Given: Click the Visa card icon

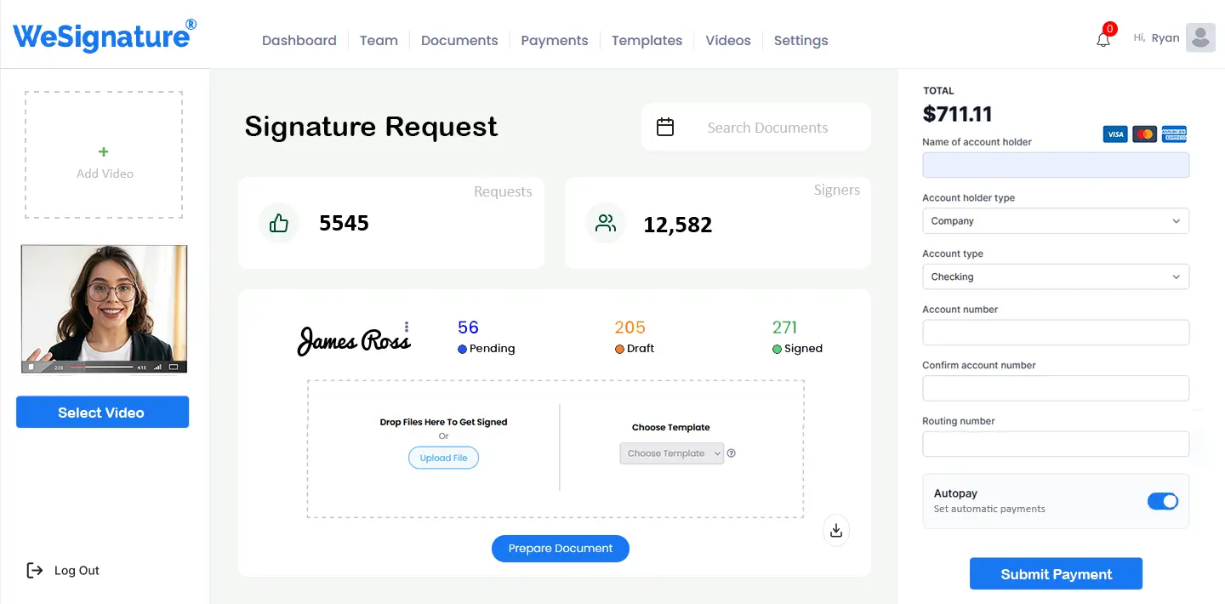Looking at the screenshot, I should [1115, 134].
